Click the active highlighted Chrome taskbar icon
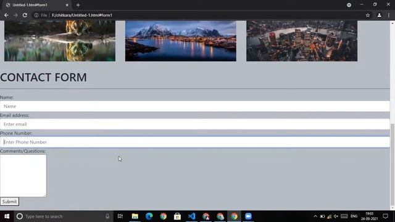The height and width of the screenshot is (222, 395). [234, 216]
